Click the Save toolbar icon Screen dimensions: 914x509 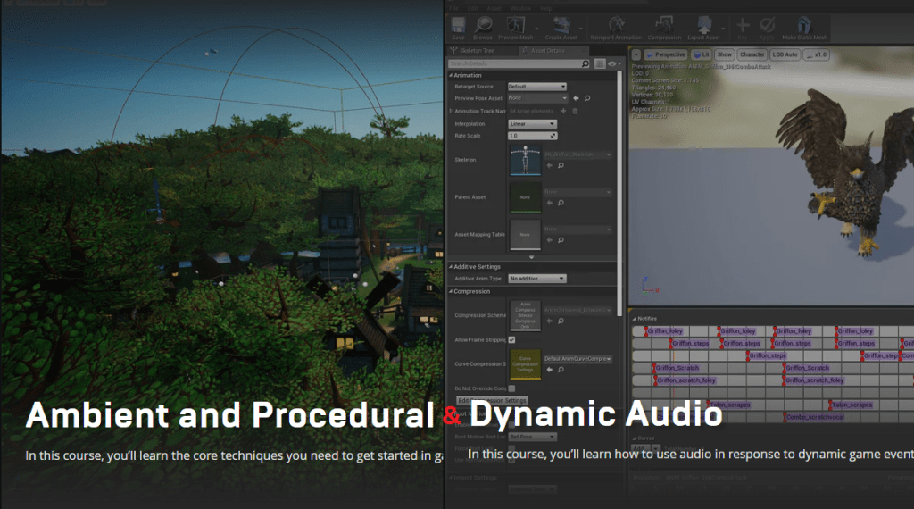[x=458, y=28]
